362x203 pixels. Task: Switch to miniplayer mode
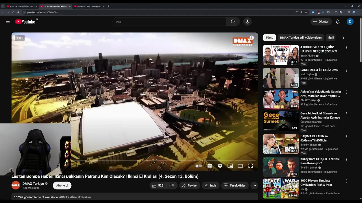(x=230, y=166)
